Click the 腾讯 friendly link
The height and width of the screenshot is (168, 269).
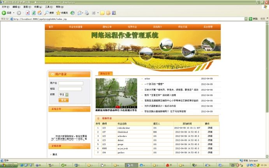pos(55,154)
